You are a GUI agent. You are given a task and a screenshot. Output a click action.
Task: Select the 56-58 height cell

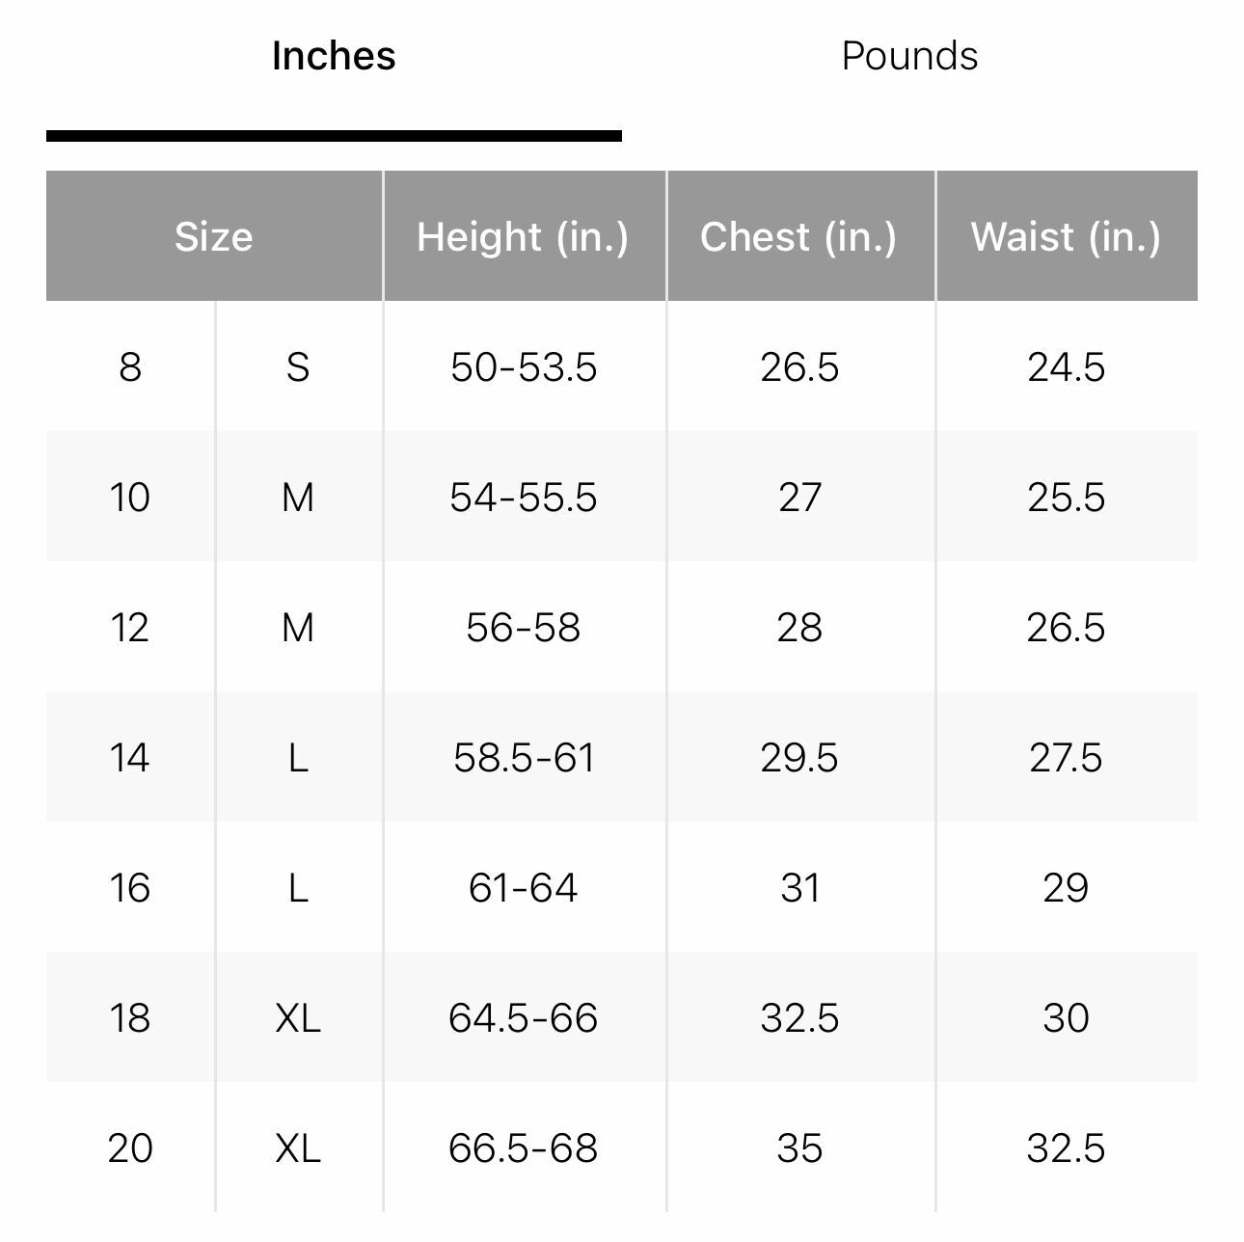(524, 627)
